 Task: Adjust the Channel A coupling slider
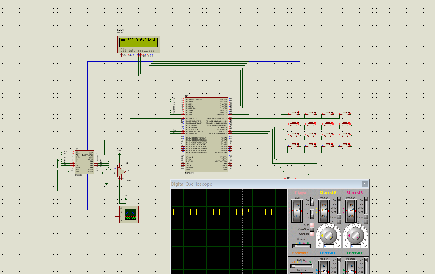coord(339,205)
